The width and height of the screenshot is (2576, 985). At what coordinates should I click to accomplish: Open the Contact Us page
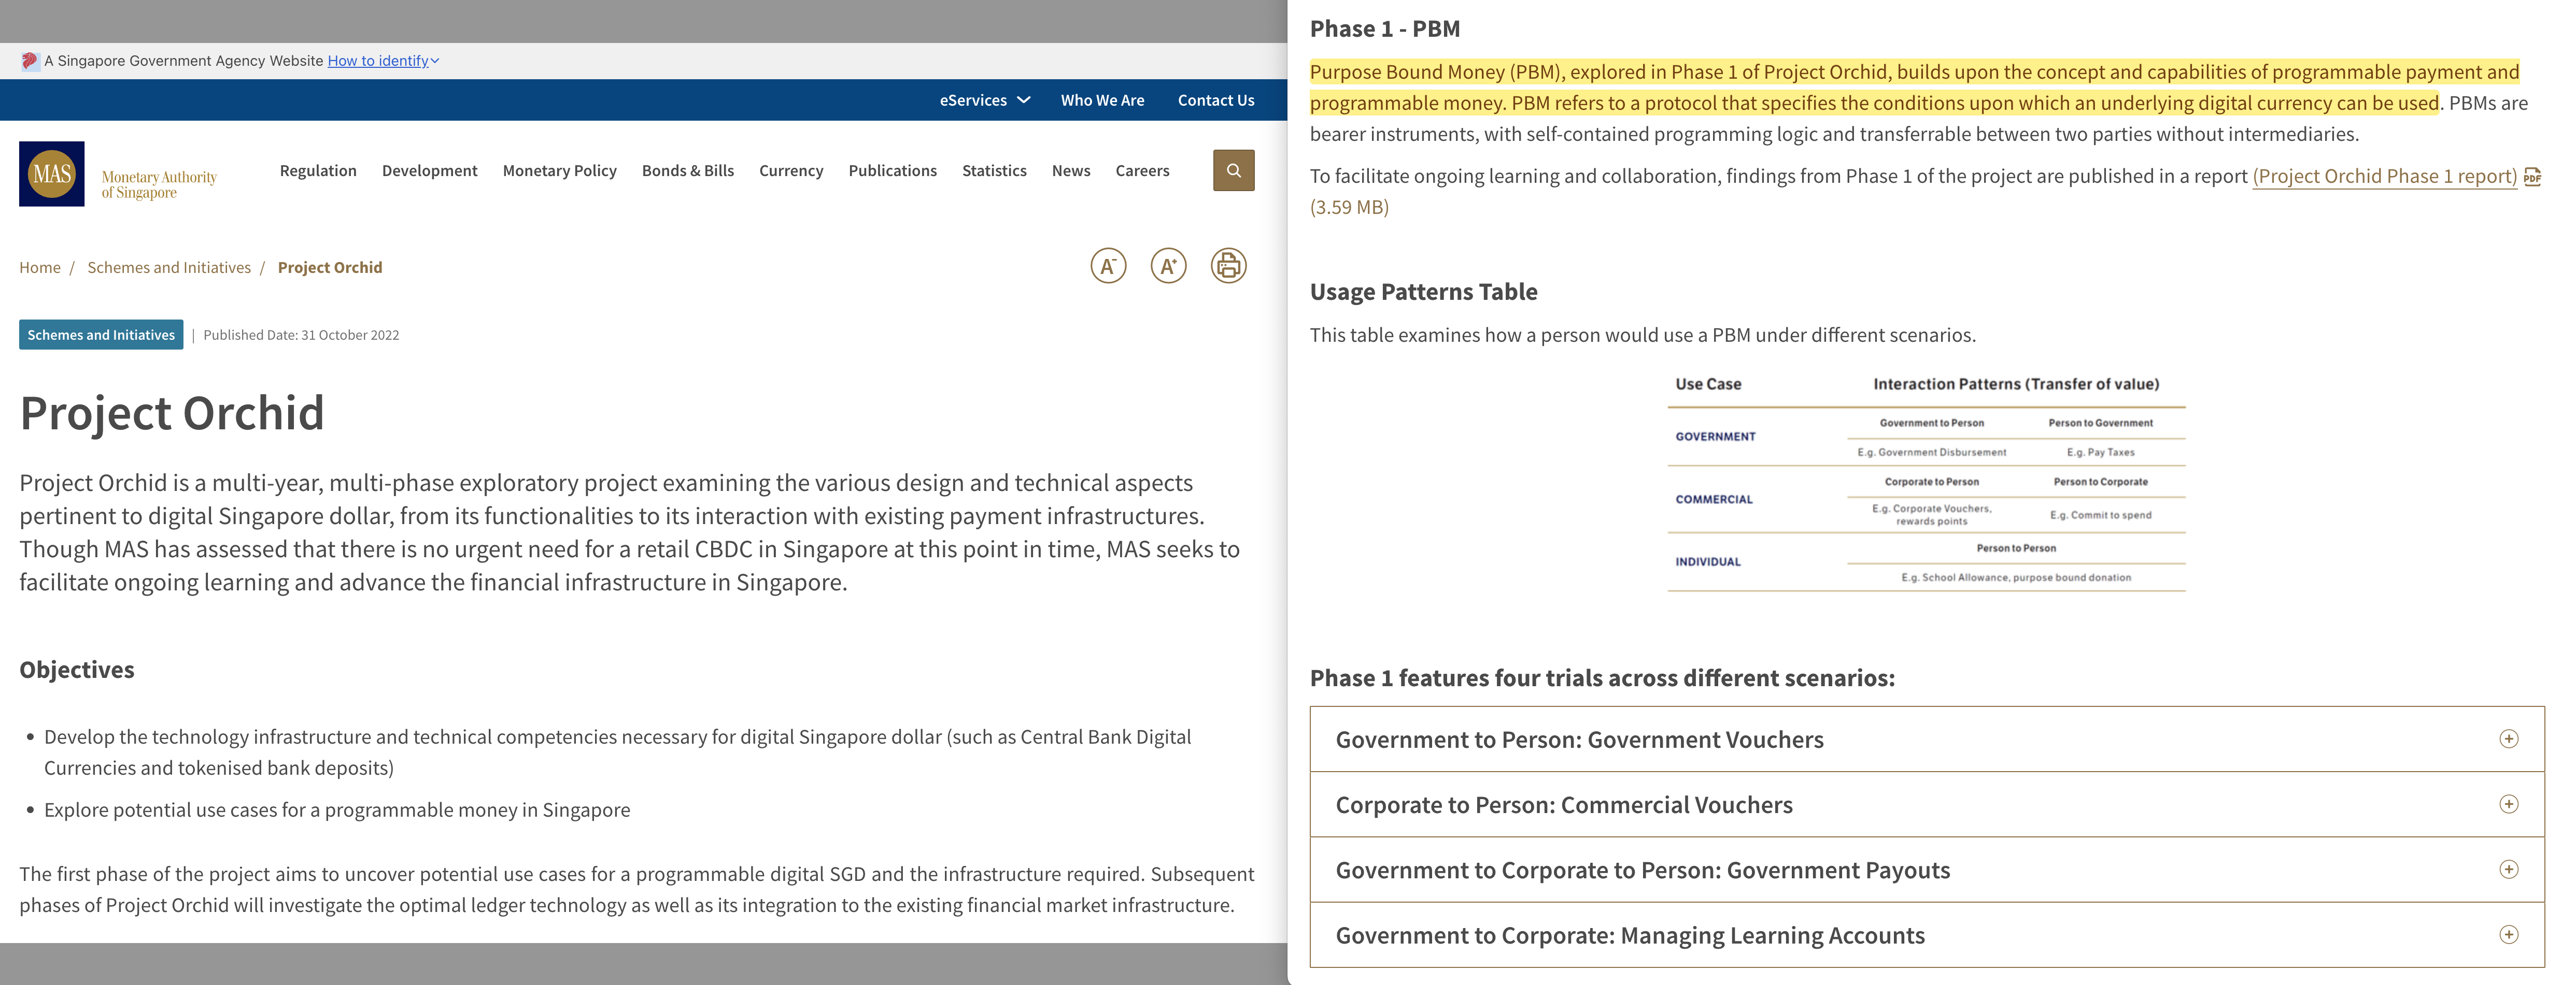1215,100
